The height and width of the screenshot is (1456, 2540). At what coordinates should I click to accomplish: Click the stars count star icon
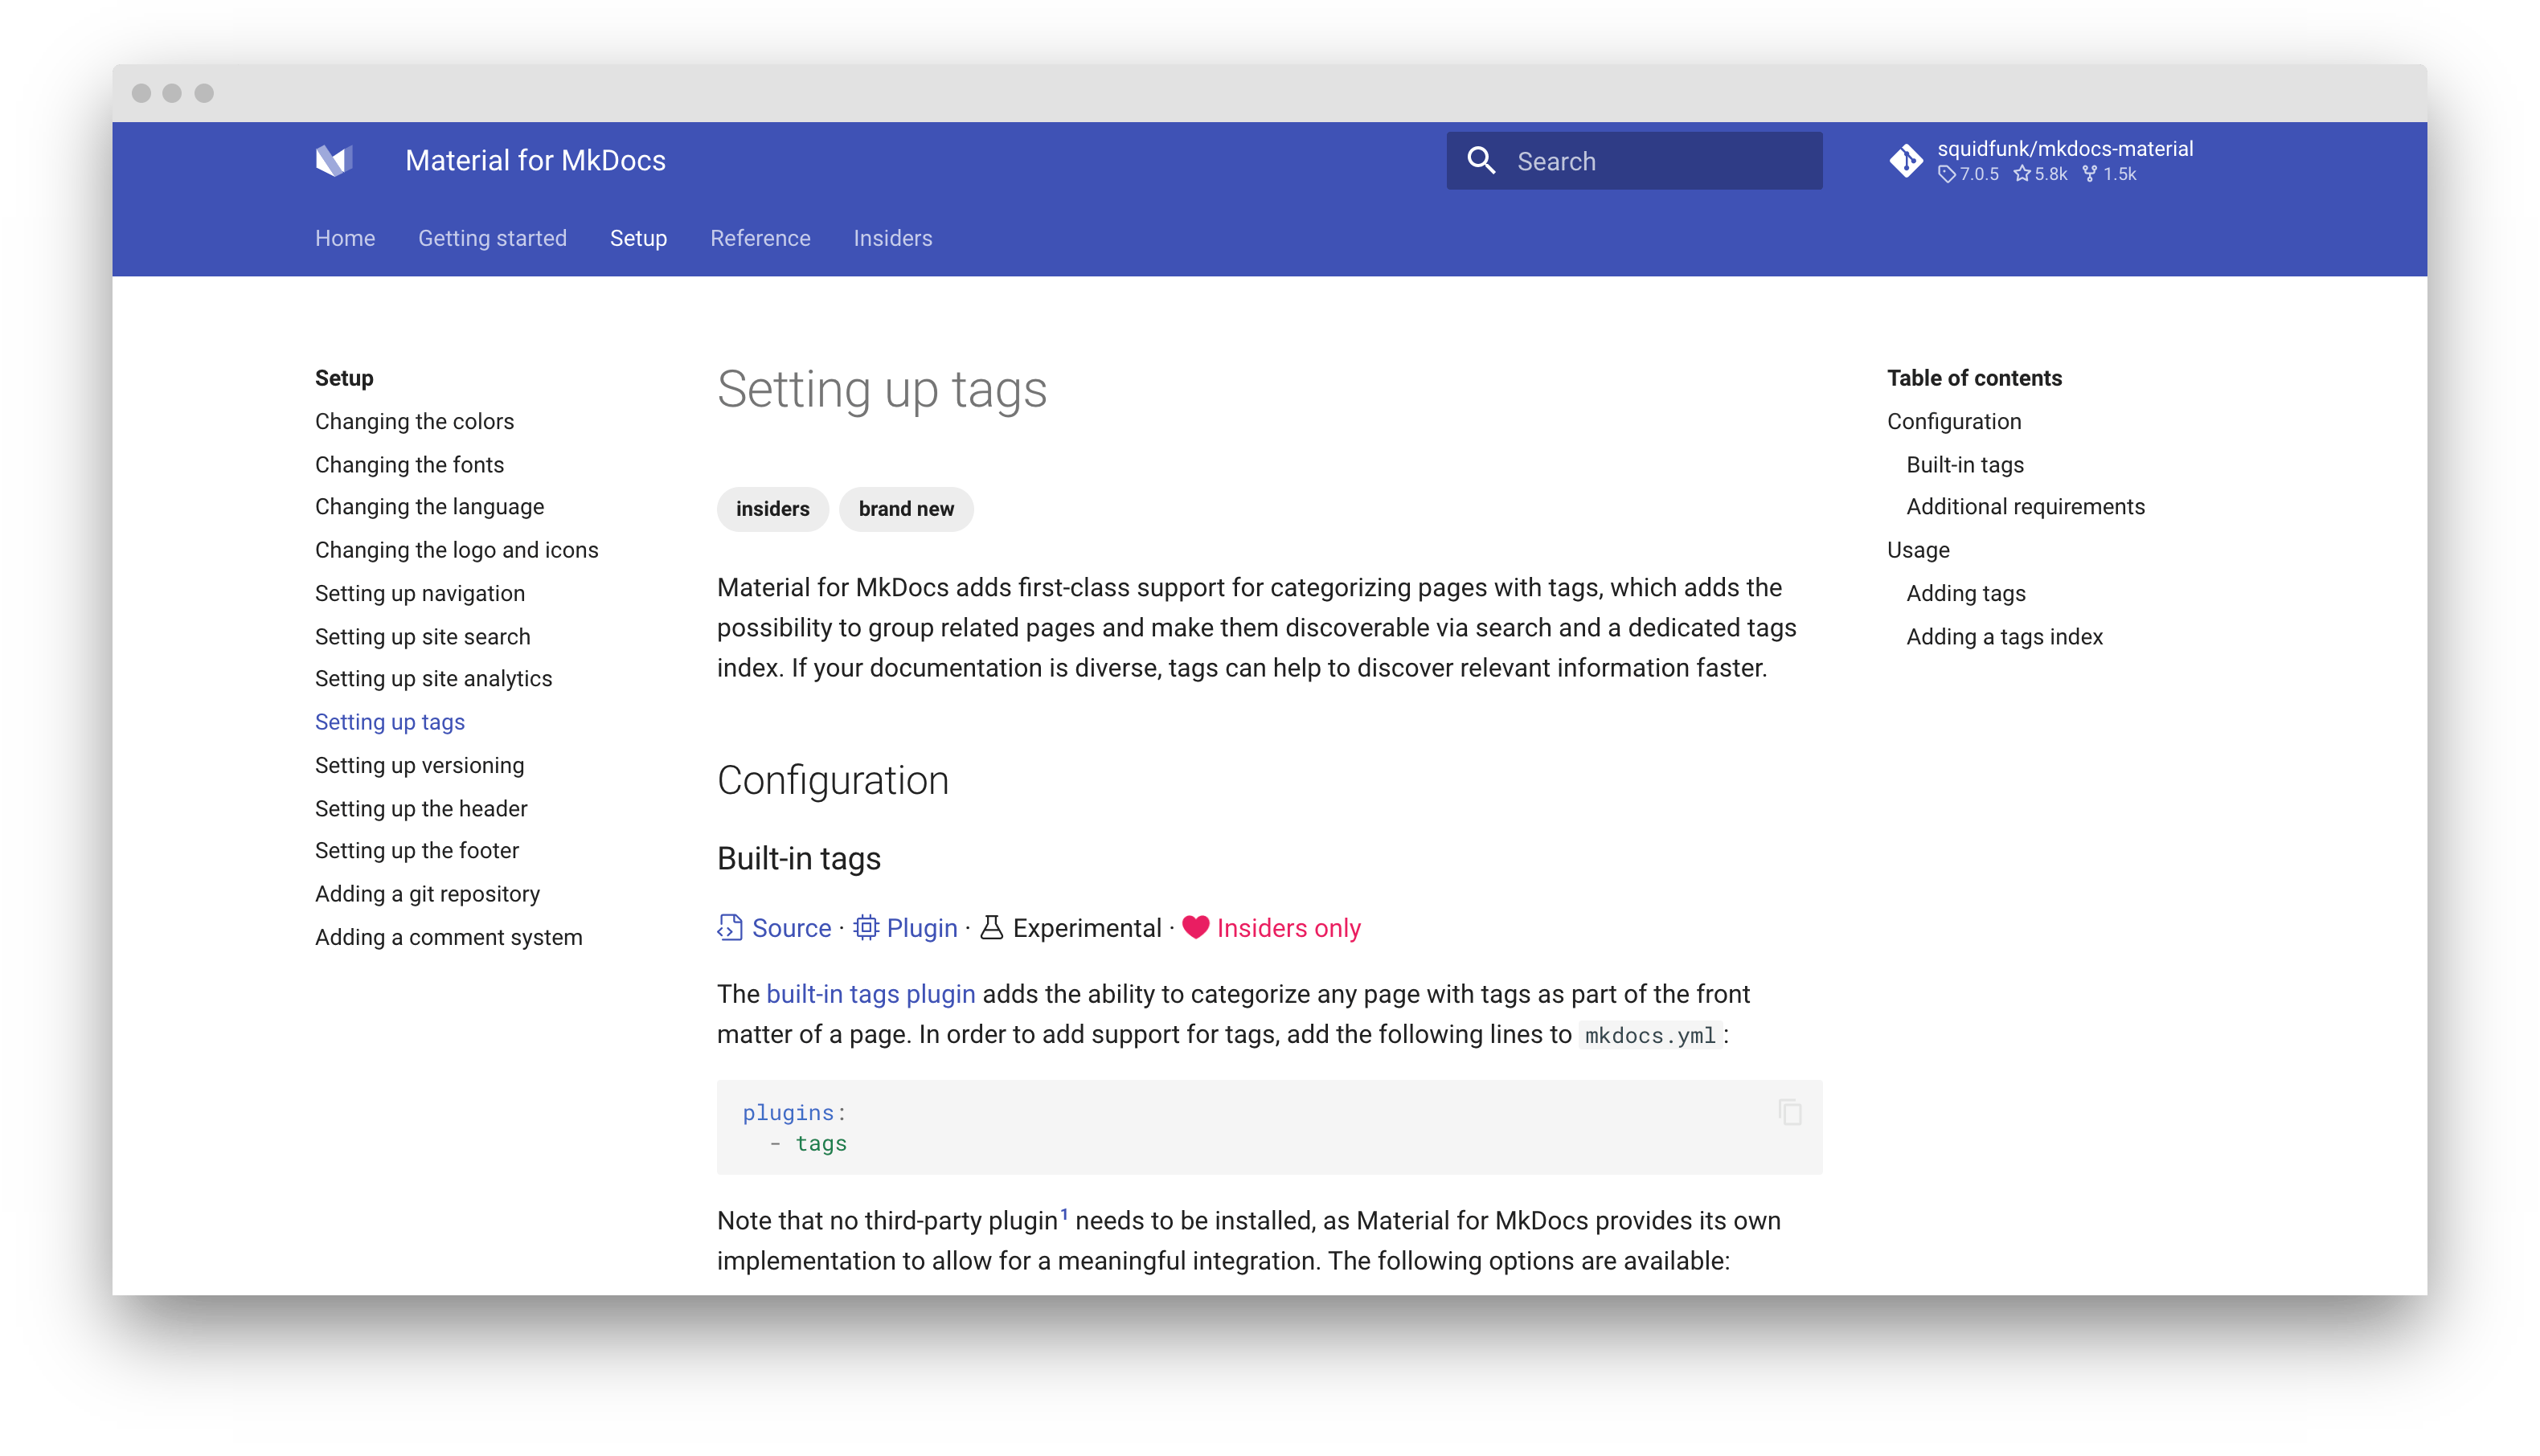(x=2022, y=174)
